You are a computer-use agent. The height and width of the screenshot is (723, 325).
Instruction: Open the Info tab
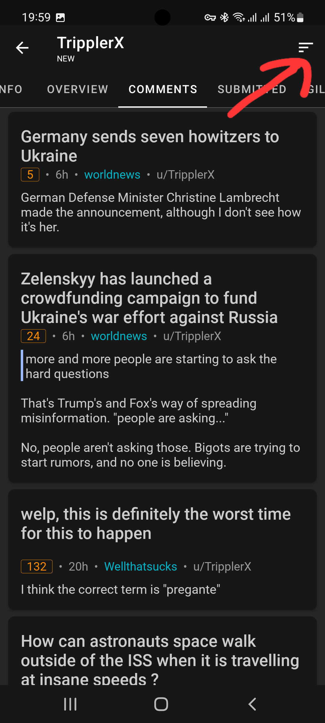(11, 89)
